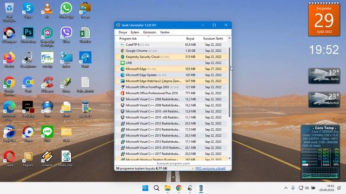Open the Photoshop desktop shortcut
The image size is (346, 194).
click(28, 34)
